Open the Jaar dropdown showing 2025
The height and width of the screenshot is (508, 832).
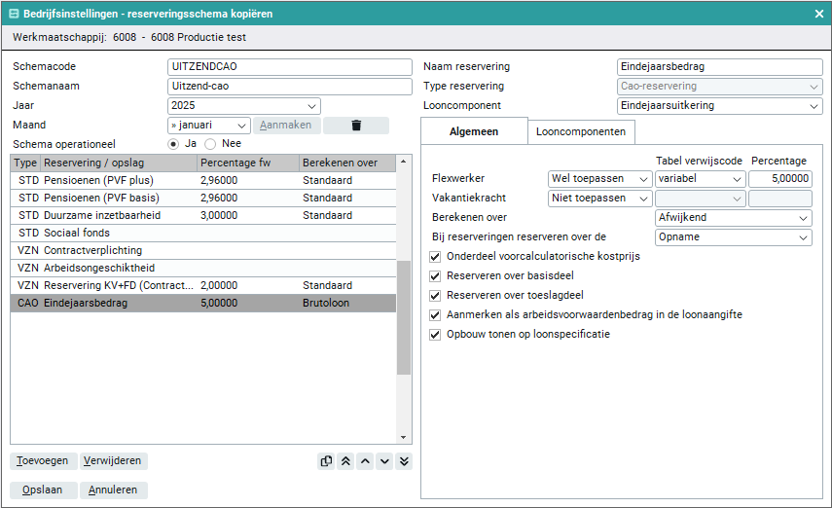[x=243, y=106]
